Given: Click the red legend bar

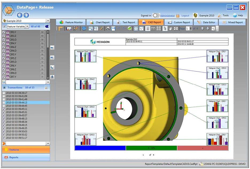Looking at the screenshot, I should point(203,148).
